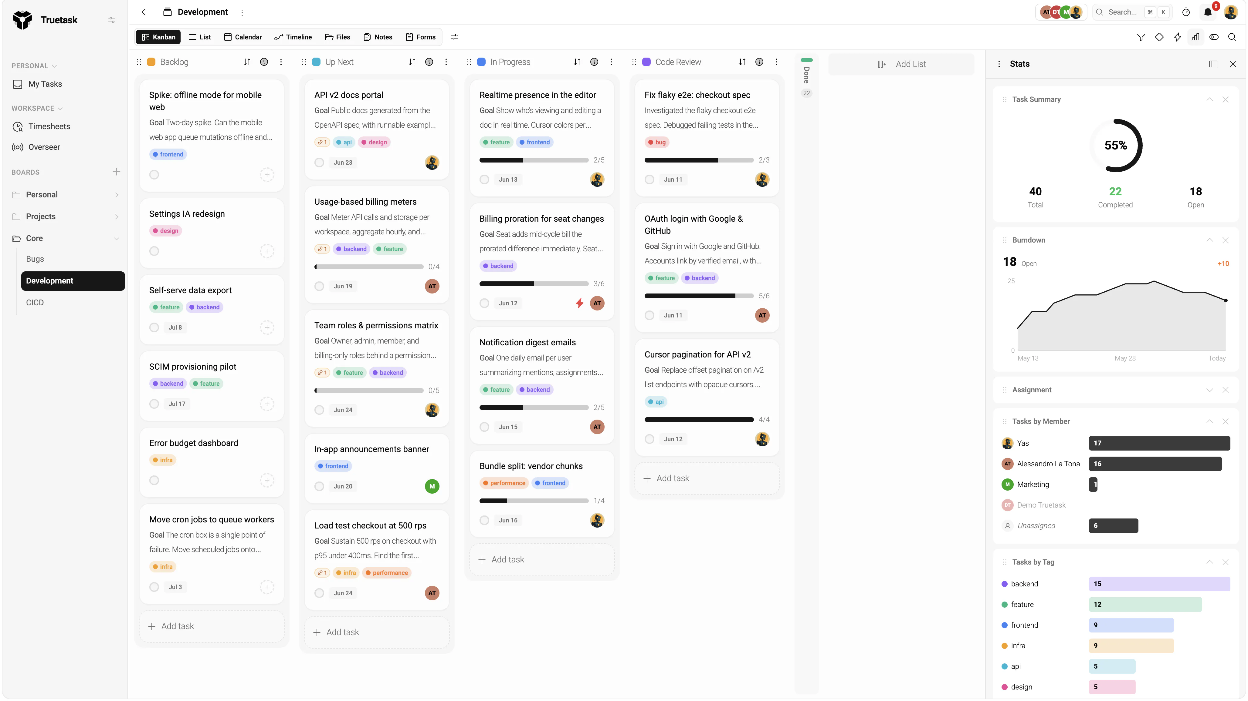Expand the Personal boards folder

coord(116,195)
